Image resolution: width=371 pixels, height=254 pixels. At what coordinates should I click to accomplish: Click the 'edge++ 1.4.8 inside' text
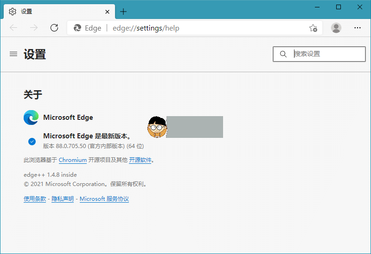point(50,175)
